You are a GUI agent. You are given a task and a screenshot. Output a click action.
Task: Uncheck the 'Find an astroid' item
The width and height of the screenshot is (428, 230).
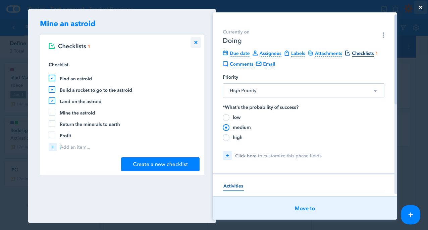(x=52, y=78)
